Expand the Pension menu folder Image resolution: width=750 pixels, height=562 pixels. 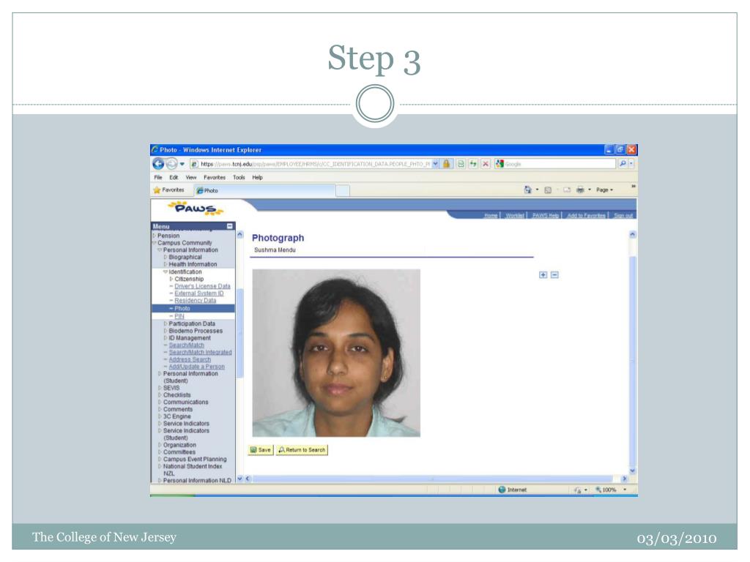point(154,236)
